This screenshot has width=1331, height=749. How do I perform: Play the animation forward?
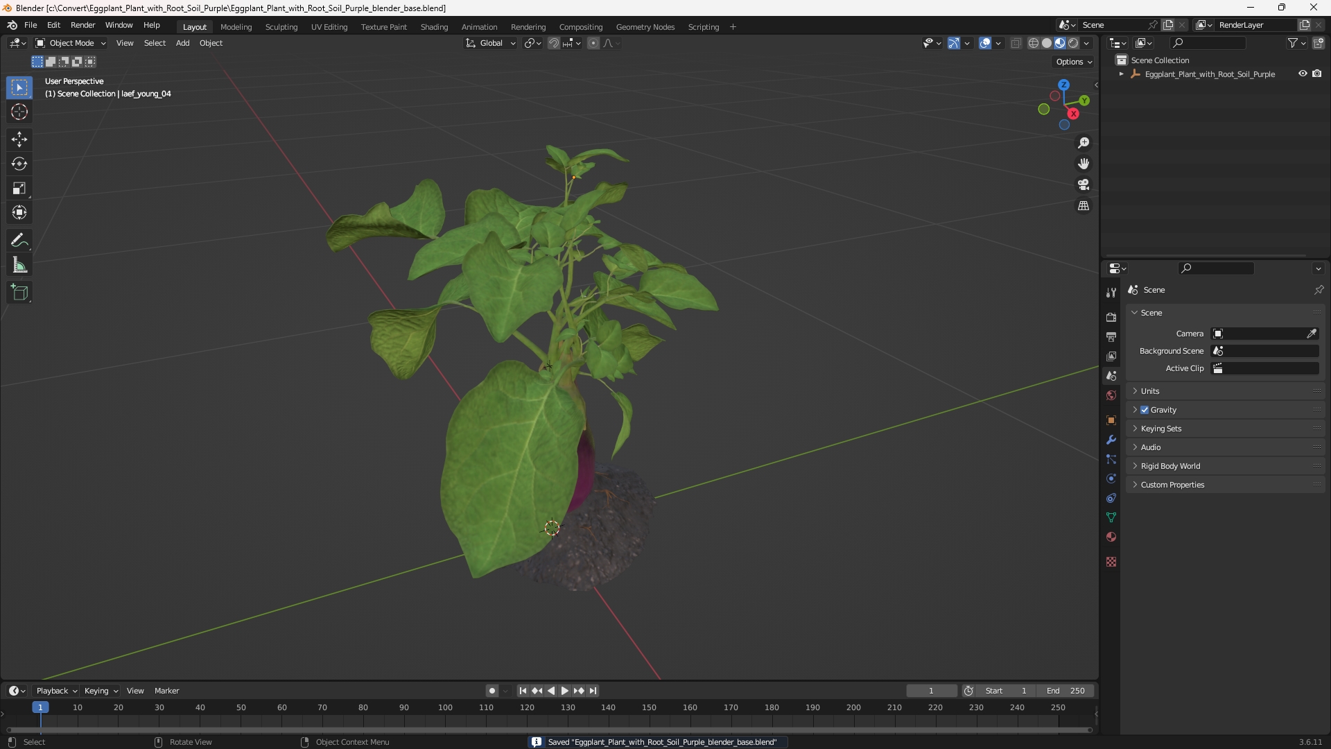click(564, 691)
